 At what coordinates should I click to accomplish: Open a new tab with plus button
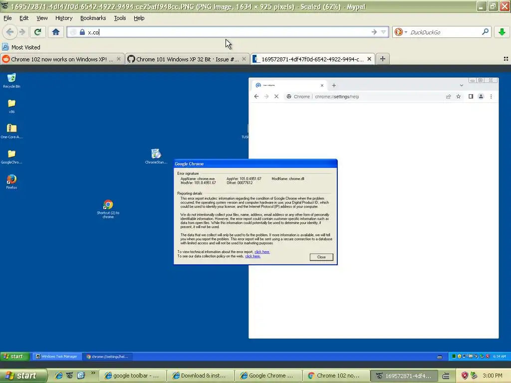pos(383,59)
